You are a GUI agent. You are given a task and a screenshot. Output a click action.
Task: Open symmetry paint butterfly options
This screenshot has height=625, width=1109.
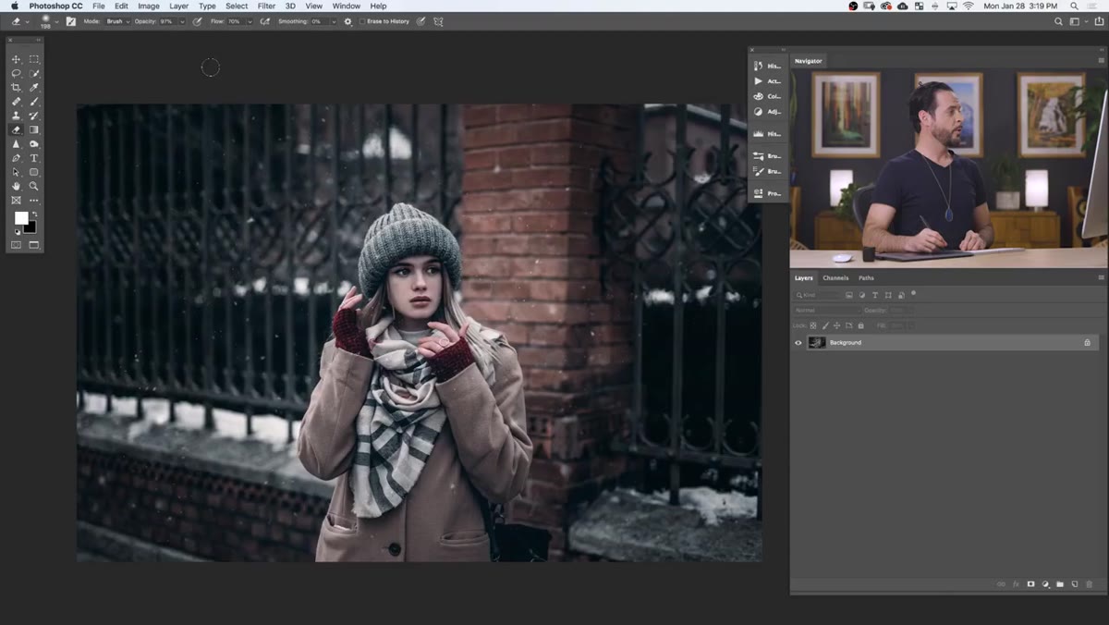coord(438,21)
